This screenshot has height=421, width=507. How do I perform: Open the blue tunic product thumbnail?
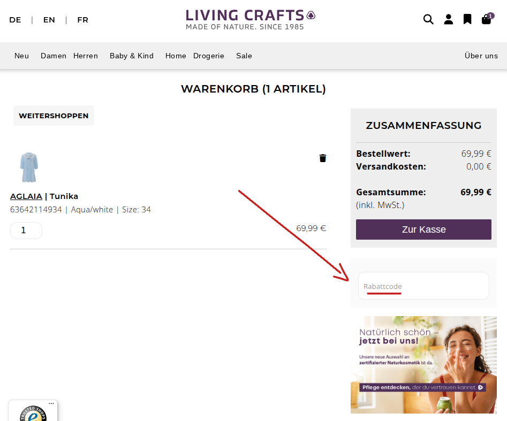(29, 167)
